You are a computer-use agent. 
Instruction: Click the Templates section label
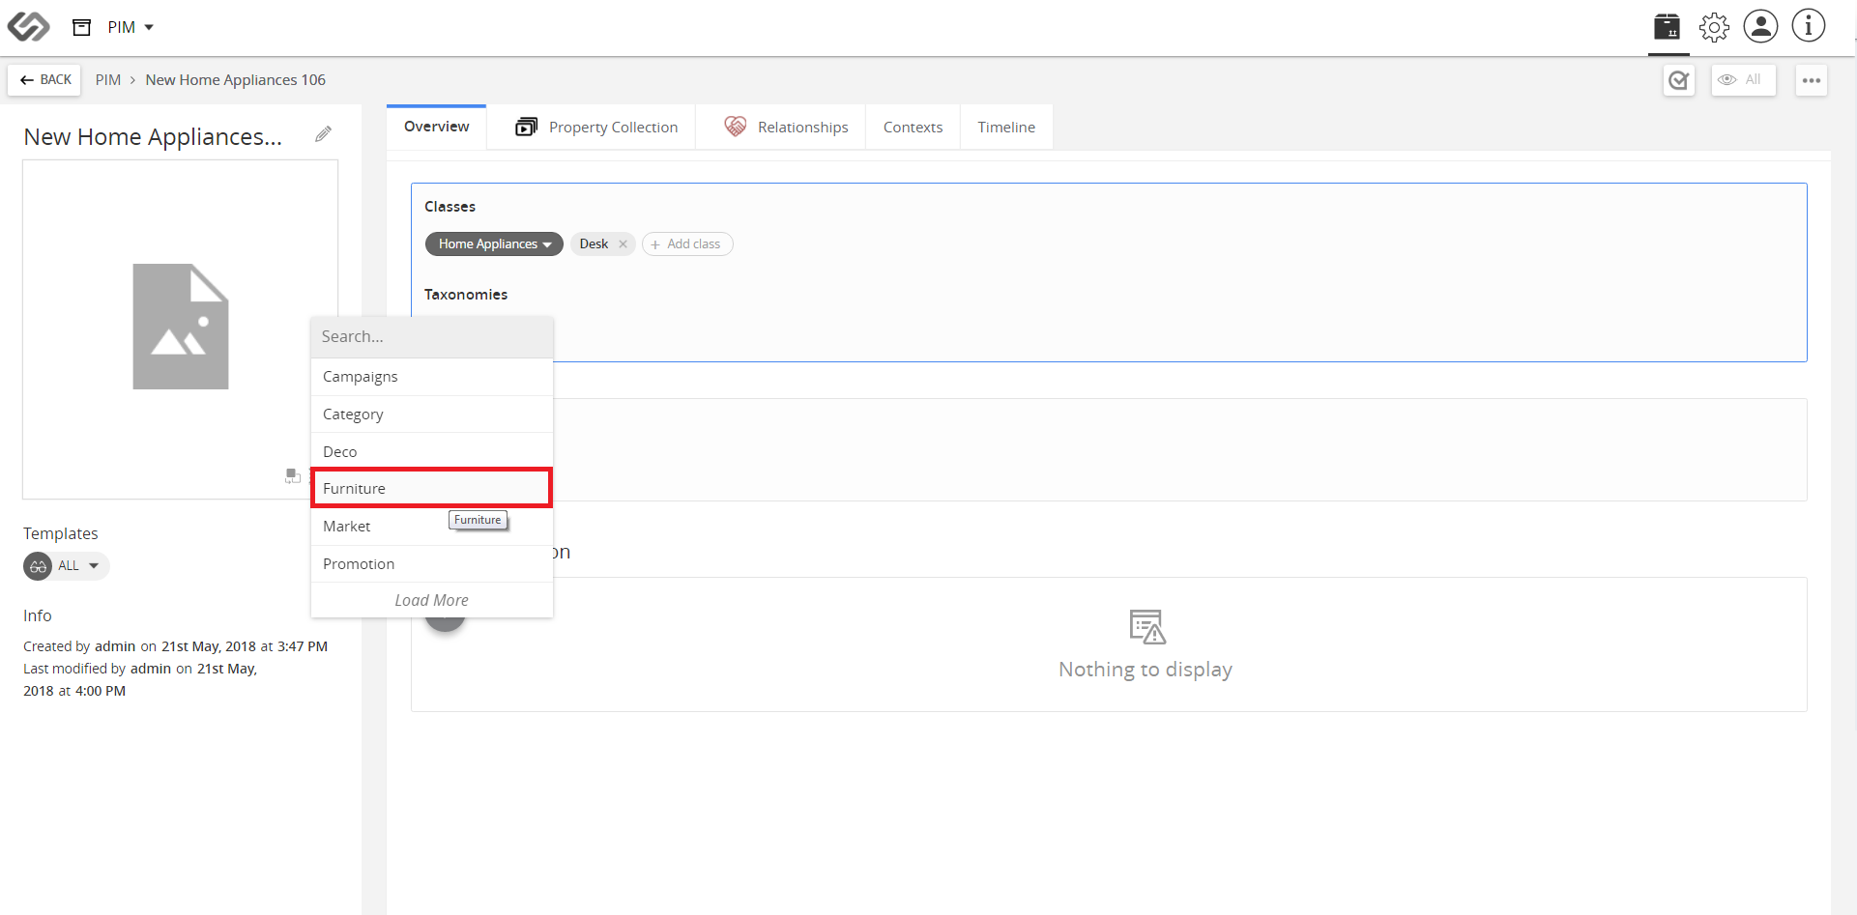pyautogui.click(x=61, y=534)
